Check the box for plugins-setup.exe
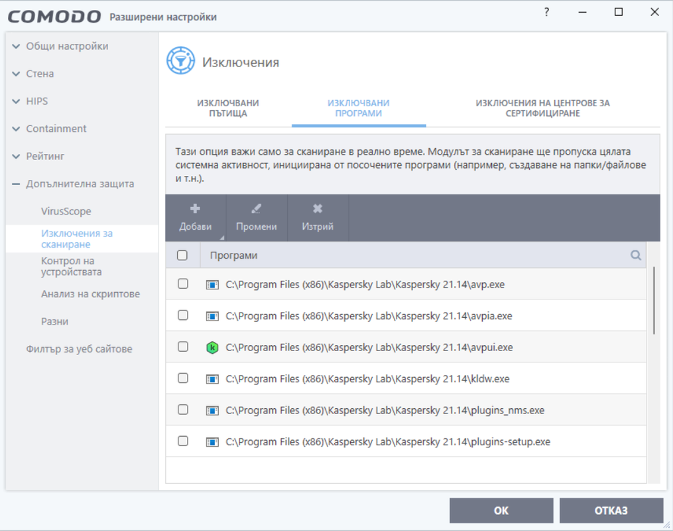The height and width of the screenshot is (531, 673). [x=183, y=441]
